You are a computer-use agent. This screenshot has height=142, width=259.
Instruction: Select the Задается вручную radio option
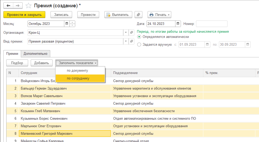tap(139, 44)
